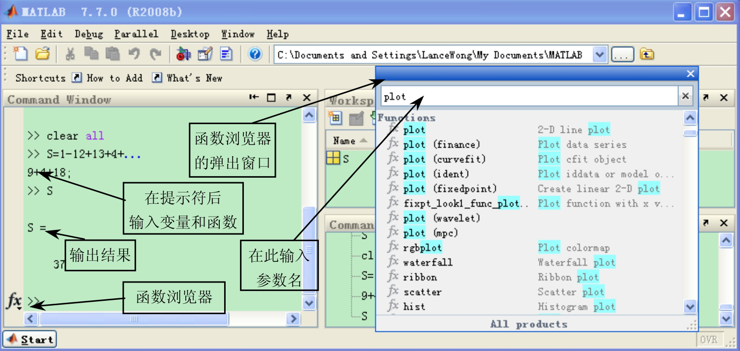Open the Profiler toolbar icon
The width and height of the screenshot is (740, 351).
point(226,54)
